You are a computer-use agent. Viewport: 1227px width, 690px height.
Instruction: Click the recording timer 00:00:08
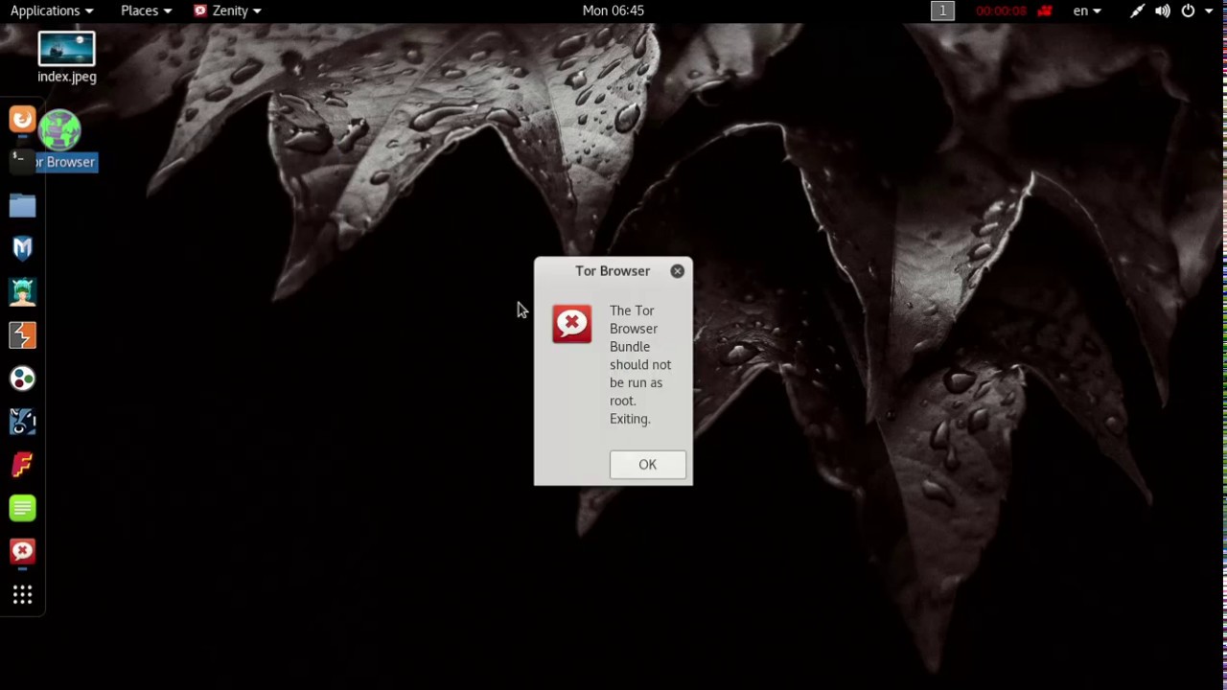[1001, 11]
